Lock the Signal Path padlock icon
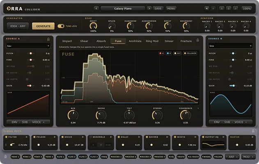This screenshot has height=164, width=259. click(253, 131)
